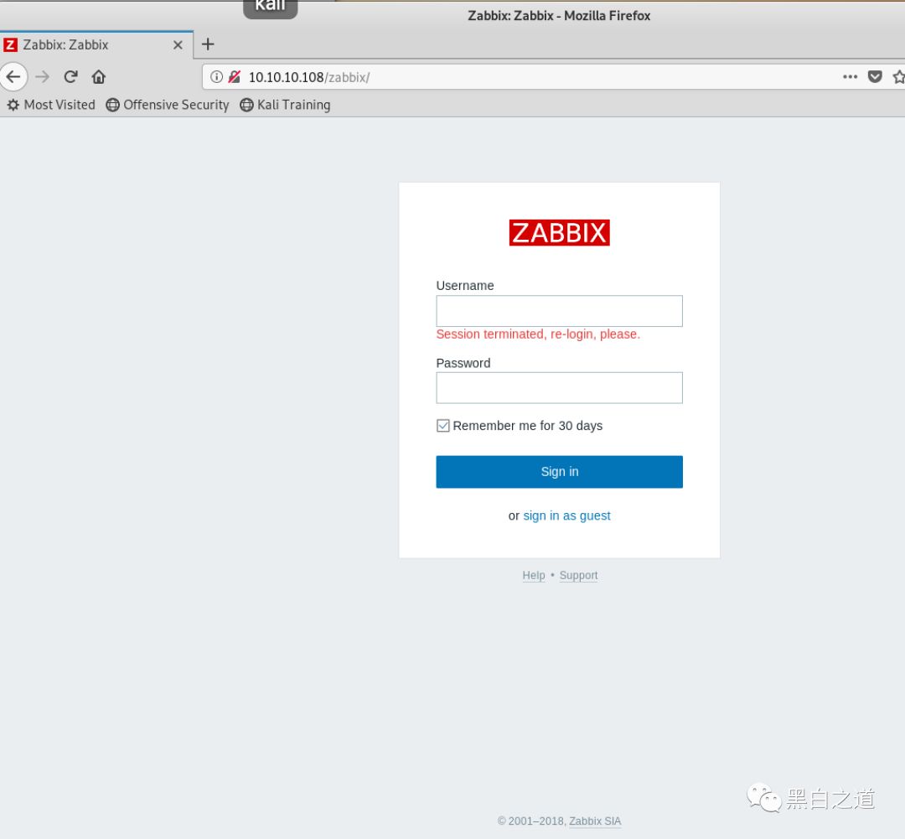This screenshot has width=905, height=839.
Task: Open a new tab with plus button
Action: click(x=208, y=44)
